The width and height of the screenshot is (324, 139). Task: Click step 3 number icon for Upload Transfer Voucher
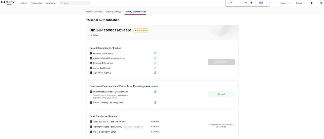91,132
